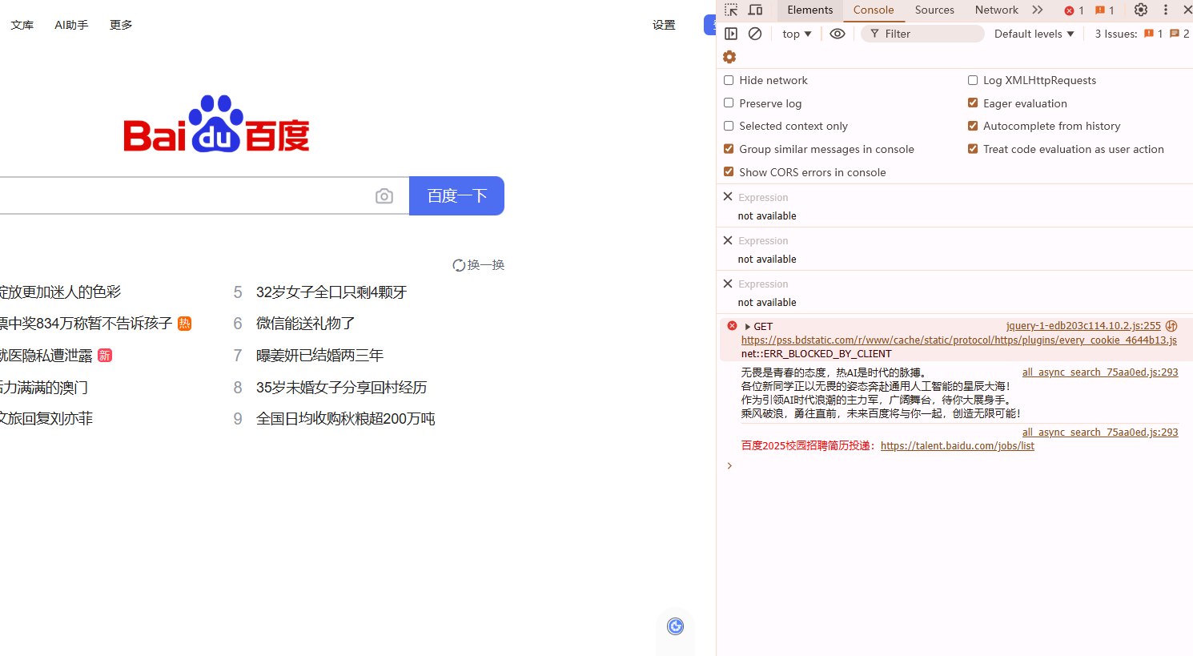This screenshot has width=1193, height=656.
Task: Click the 3 Issues indicator
Action: click(1142, 34)
